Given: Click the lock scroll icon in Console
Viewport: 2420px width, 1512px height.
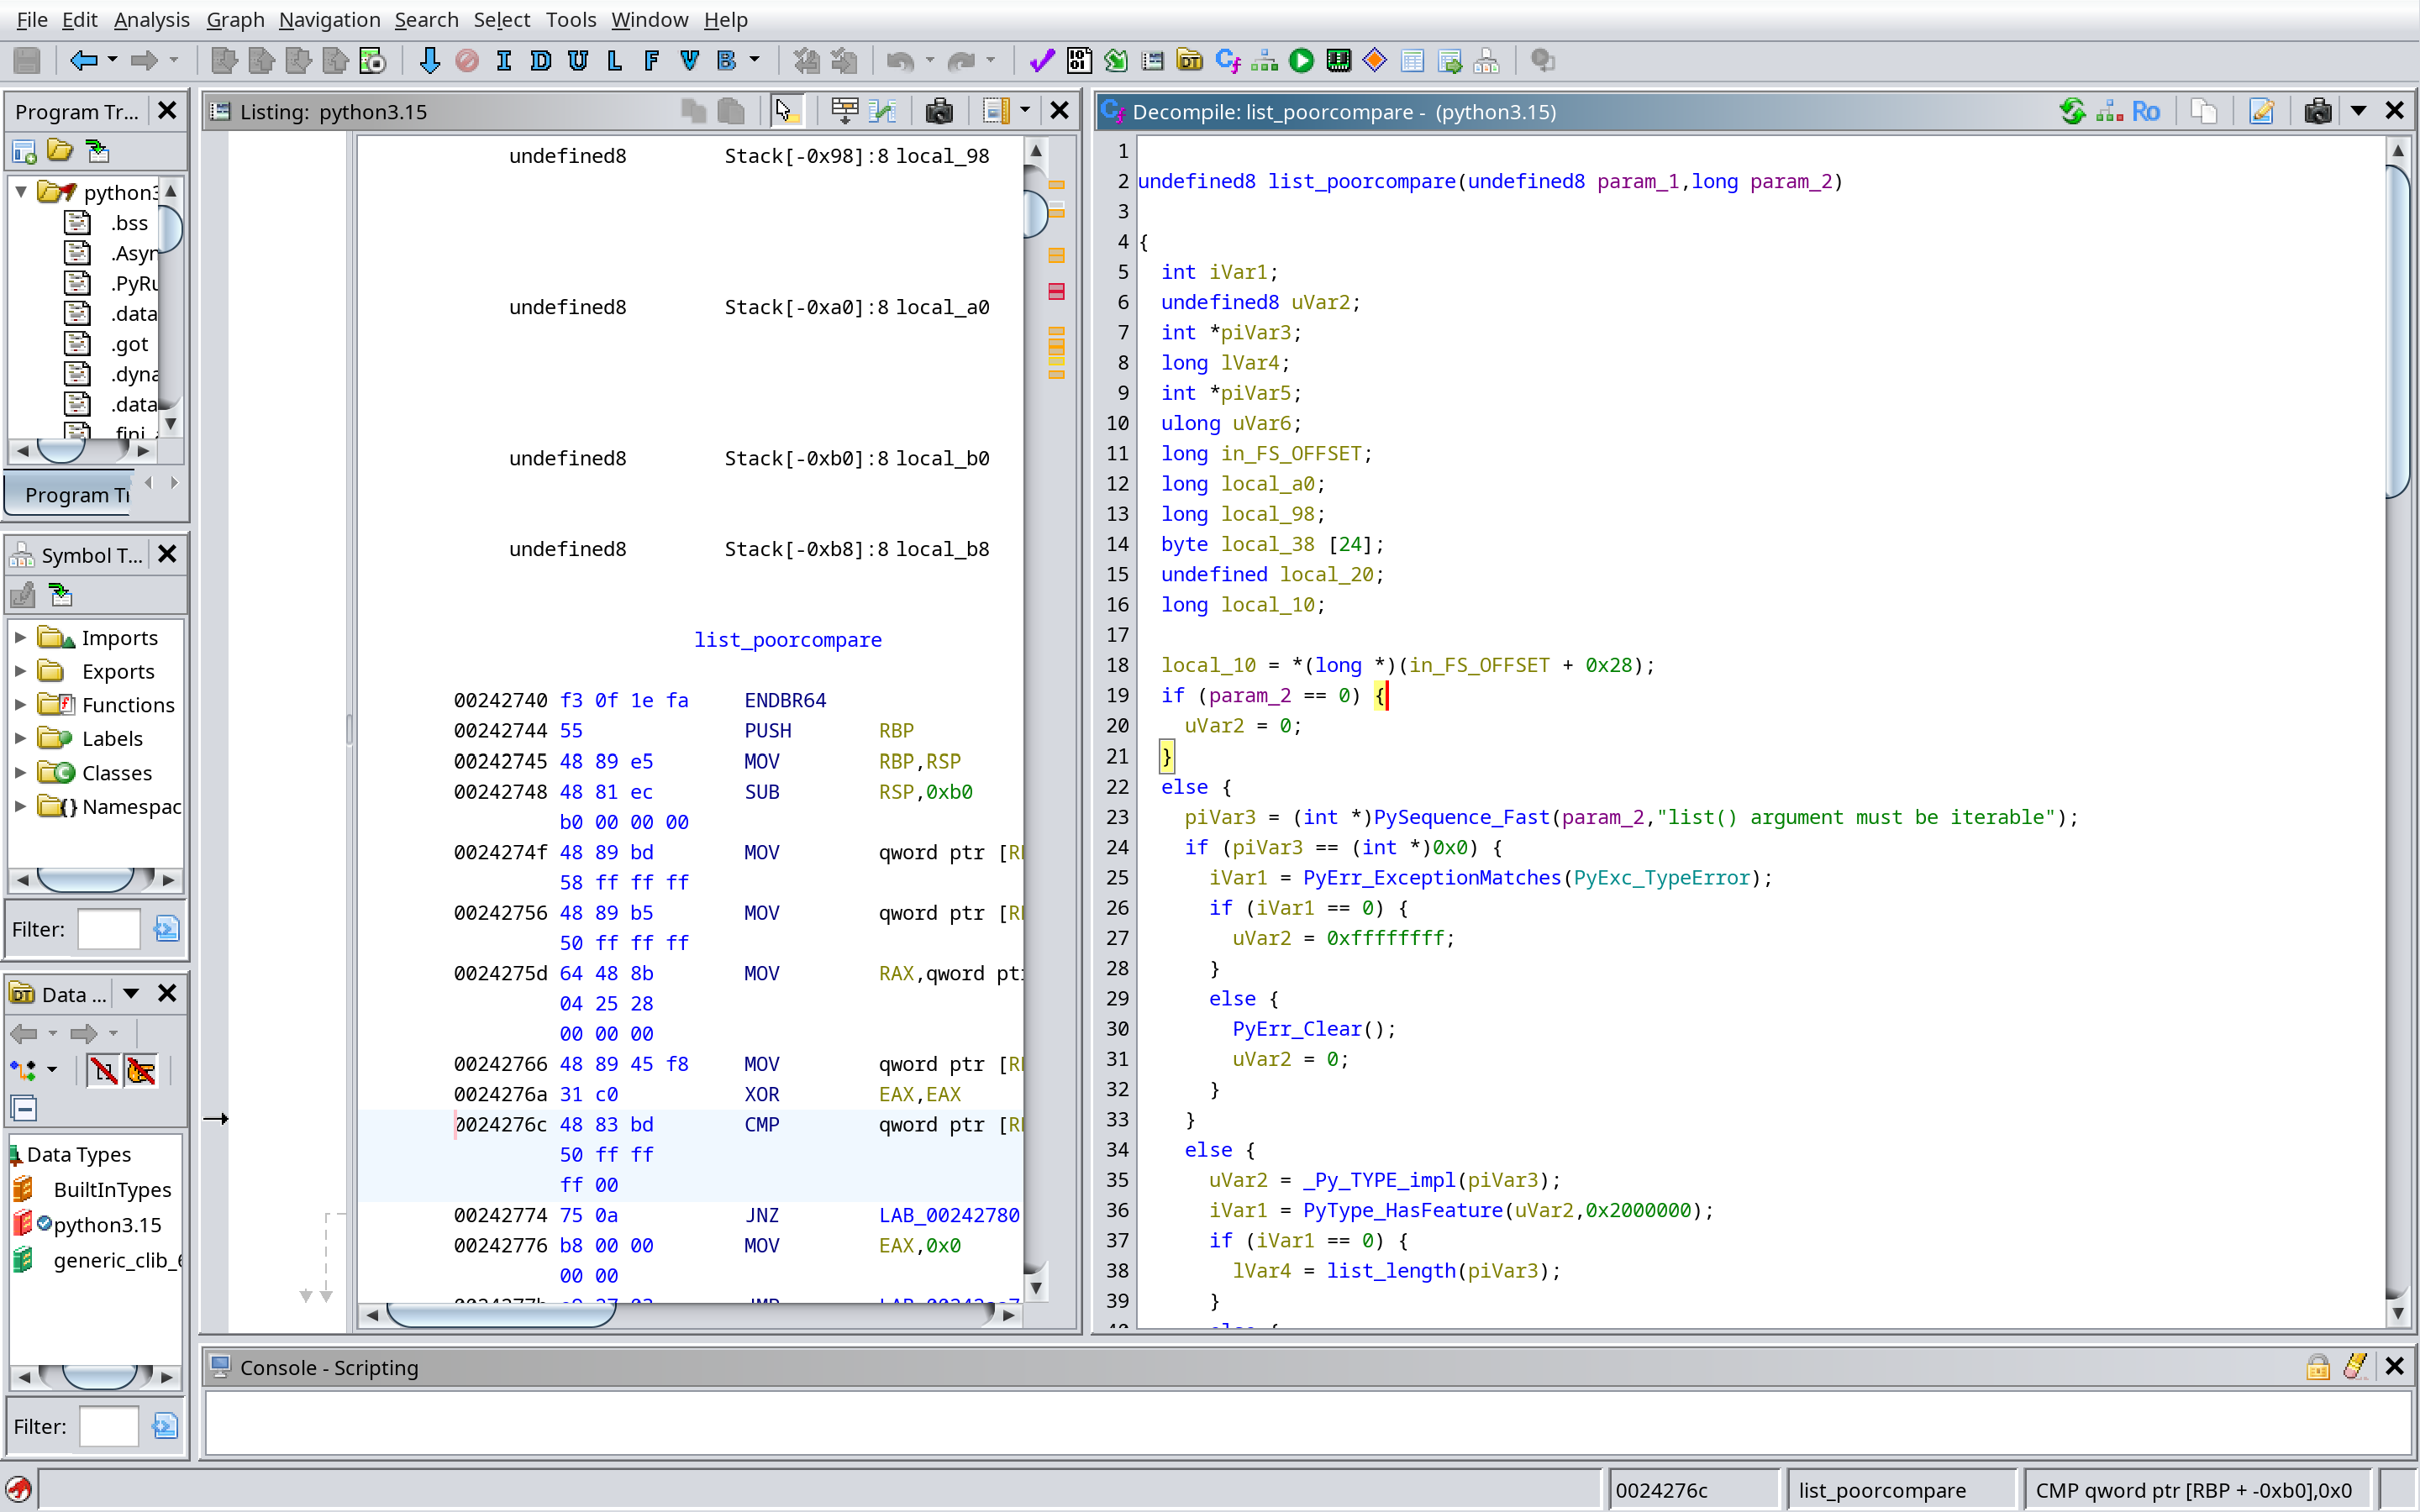Looking at the screenshot, I should pyautogui.click(x=2317, y=1366).
